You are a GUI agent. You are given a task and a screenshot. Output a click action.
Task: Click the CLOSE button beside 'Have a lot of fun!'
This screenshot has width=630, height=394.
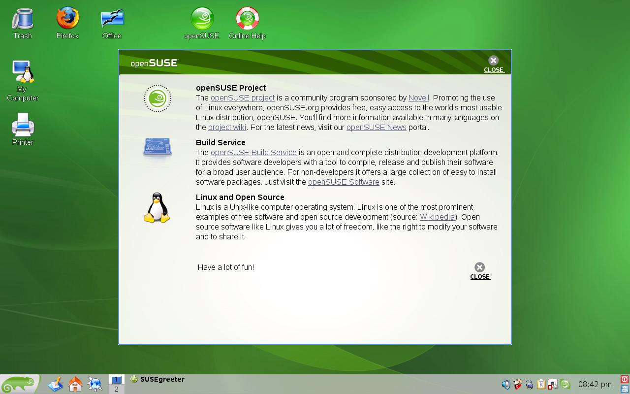coord(480,271)
